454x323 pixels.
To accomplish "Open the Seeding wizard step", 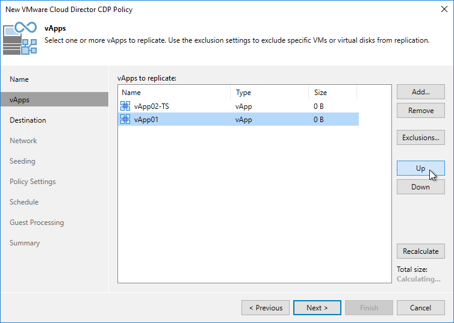I will (22, 161).
